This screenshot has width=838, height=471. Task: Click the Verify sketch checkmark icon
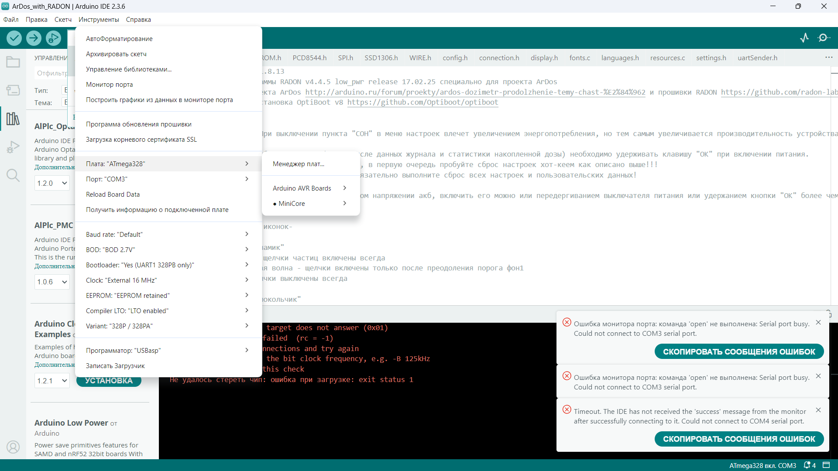[x=14, y=38]
